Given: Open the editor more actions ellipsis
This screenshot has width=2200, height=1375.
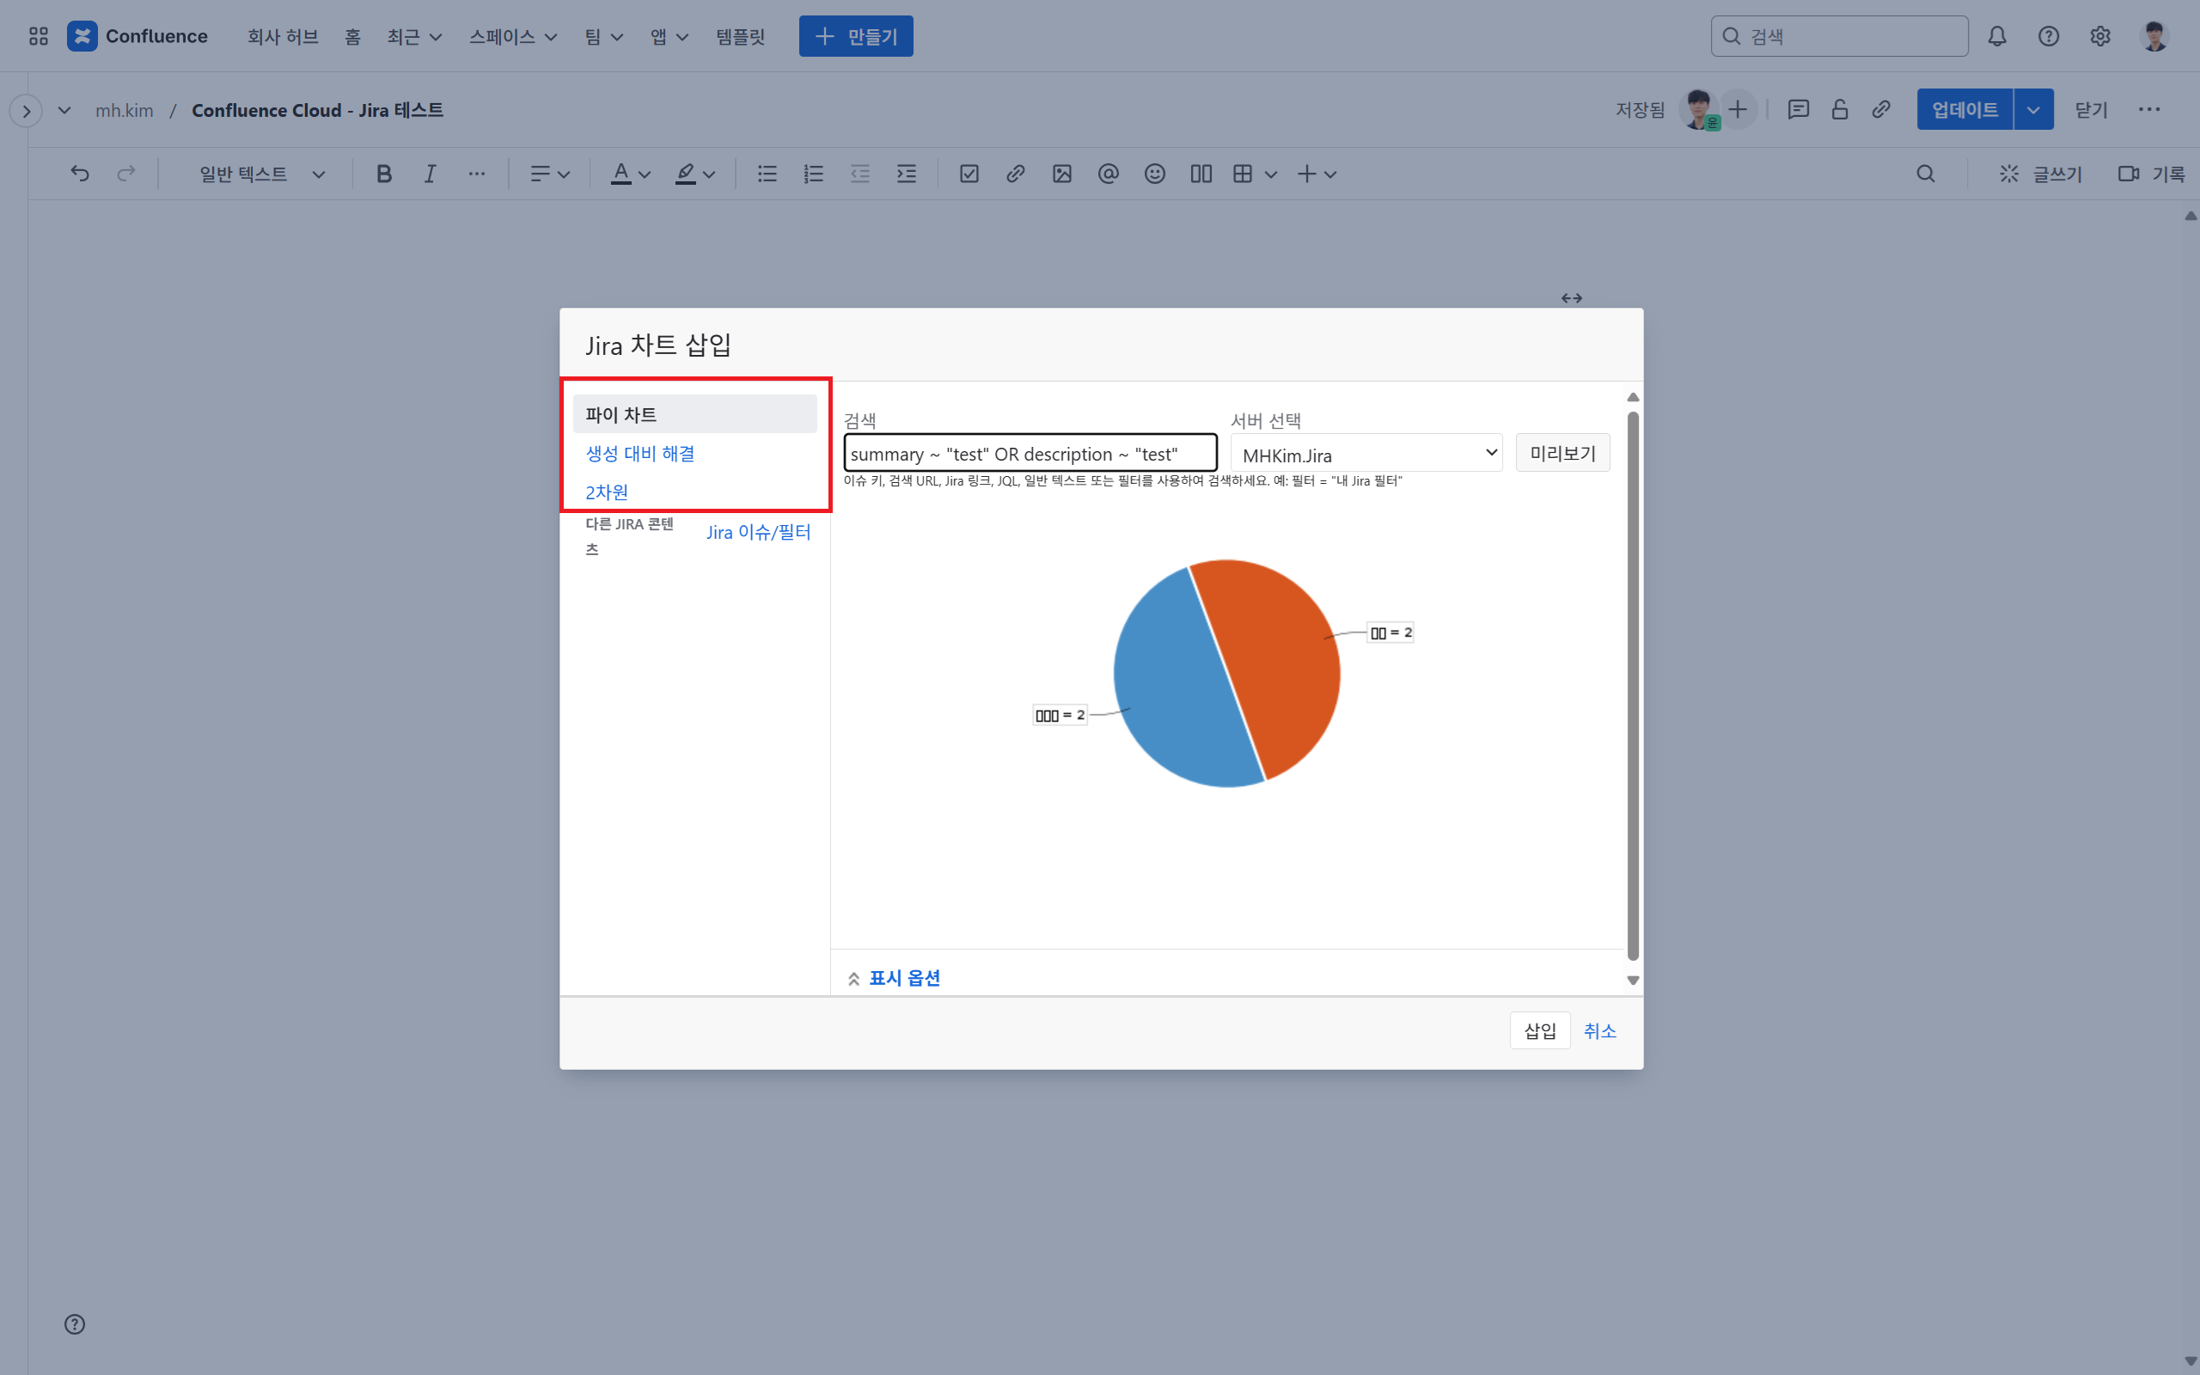Looking at the screenshot, I should tap(2149, 110).
